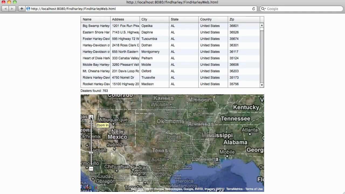Click the map Zoom In plus button
Screen dimensions: 345x194
coord(91,117)
